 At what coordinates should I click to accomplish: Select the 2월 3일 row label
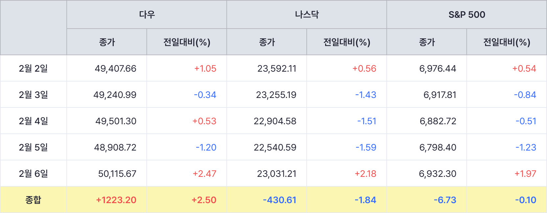(x=33, y=95)
